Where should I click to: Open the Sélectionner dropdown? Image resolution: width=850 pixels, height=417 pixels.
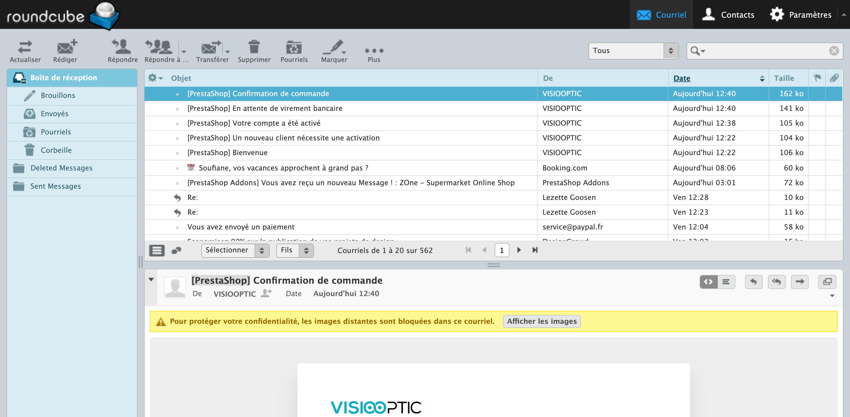pos(235,251)
